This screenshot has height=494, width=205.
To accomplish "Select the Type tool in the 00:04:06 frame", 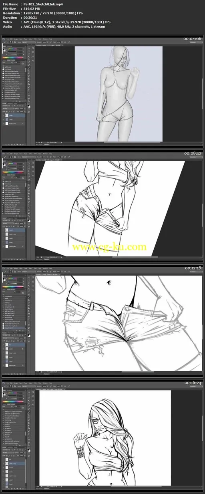I will click(29, 90).
